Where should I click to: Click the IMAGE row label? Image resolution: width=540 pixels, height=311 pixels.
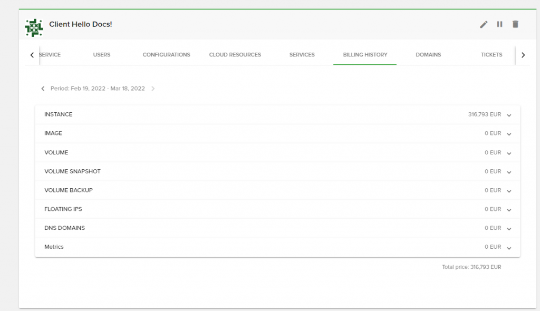coord(53,133)
